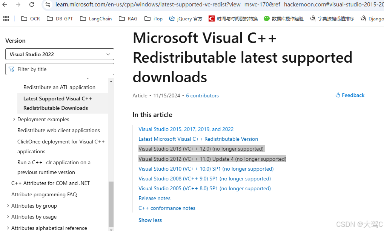Go to Visual Studio 2005 (VC++ 8.0) SP1
The image size is (384, 231).
click(x=204, y=188)
